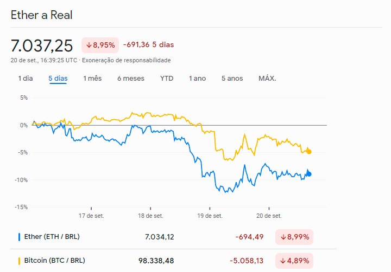This screenshot has height=272, width=391.
Task: Click the yellow Bitcoin legend color bar
Action: point(19,261)
